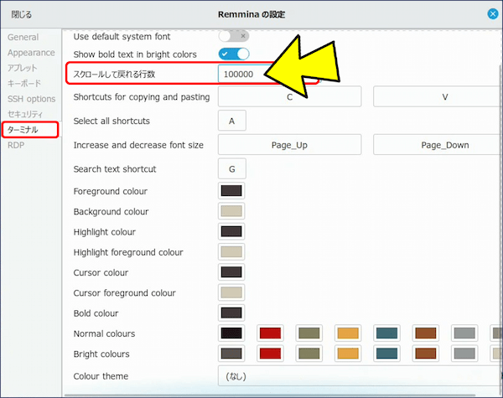Viewport: 503px width, 398px height.
Task: Change the Cursor colour swatch
Action: (x=231, y=272)
